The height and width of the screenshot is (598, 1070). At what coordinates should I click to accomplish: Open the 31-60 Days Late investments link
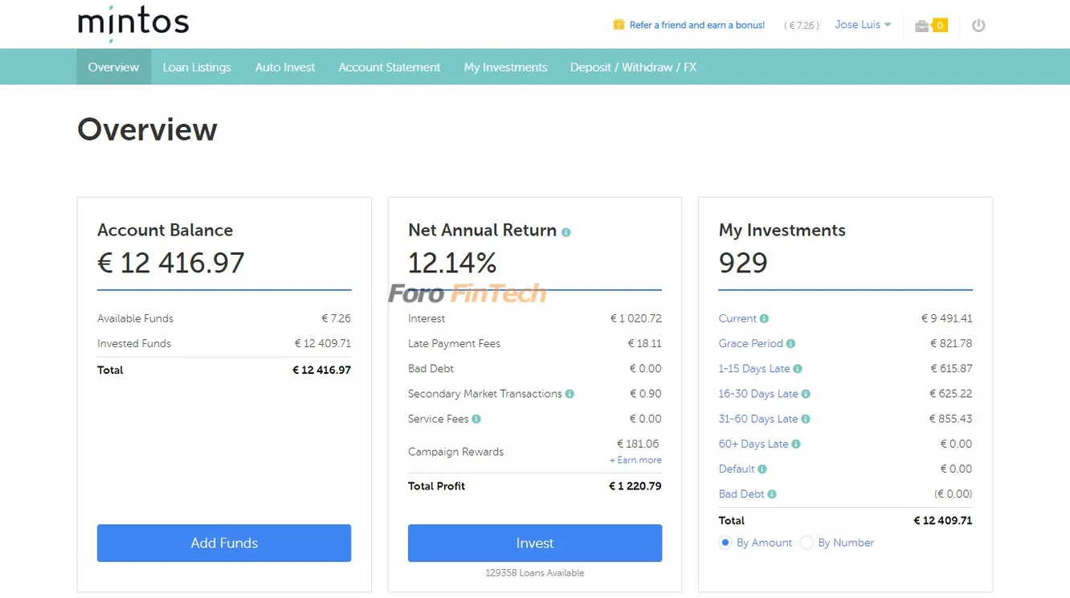(758, 419)
